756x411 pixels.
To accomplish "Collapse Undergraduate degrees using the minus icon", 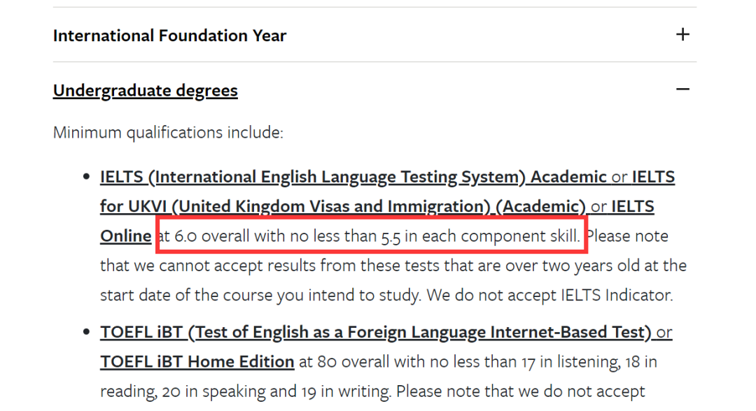I will pos(682,89).
